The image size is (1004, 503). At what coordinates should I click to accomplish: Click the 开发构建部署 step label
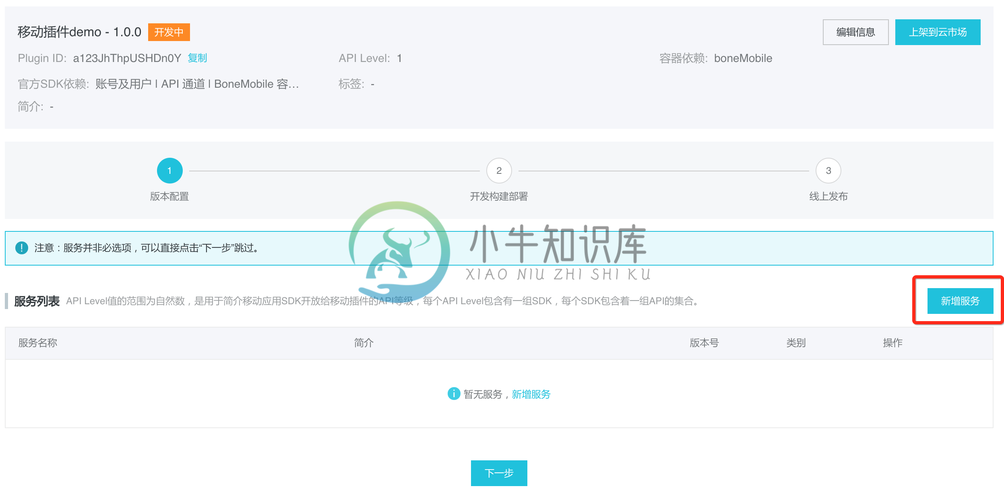point(499,196)
